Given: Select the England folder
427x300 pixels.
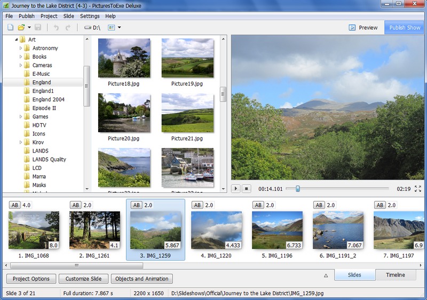Looking at the screenshot, I should [x=43, y=82].
